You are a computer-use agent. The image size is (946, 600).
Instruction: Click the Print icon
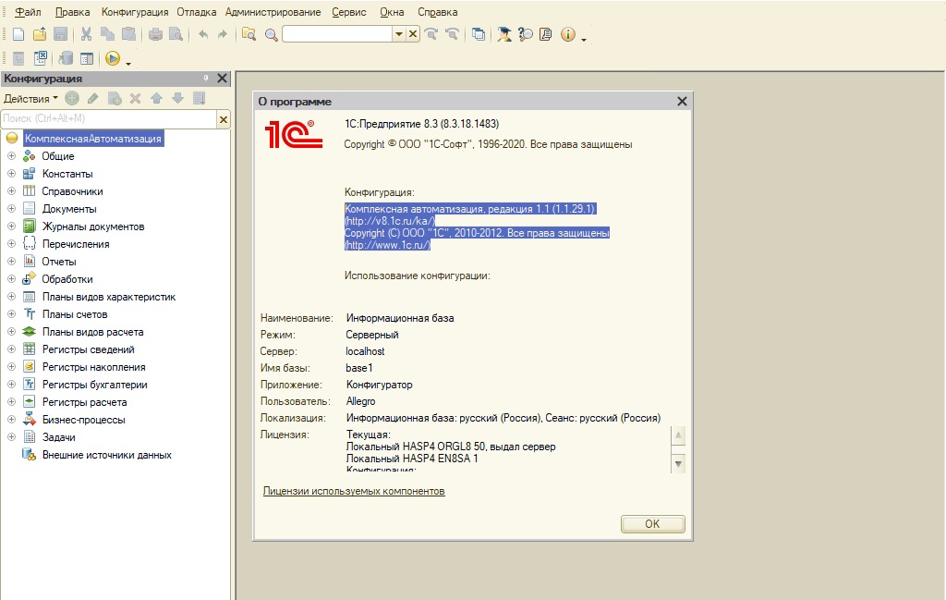(155, 34)
